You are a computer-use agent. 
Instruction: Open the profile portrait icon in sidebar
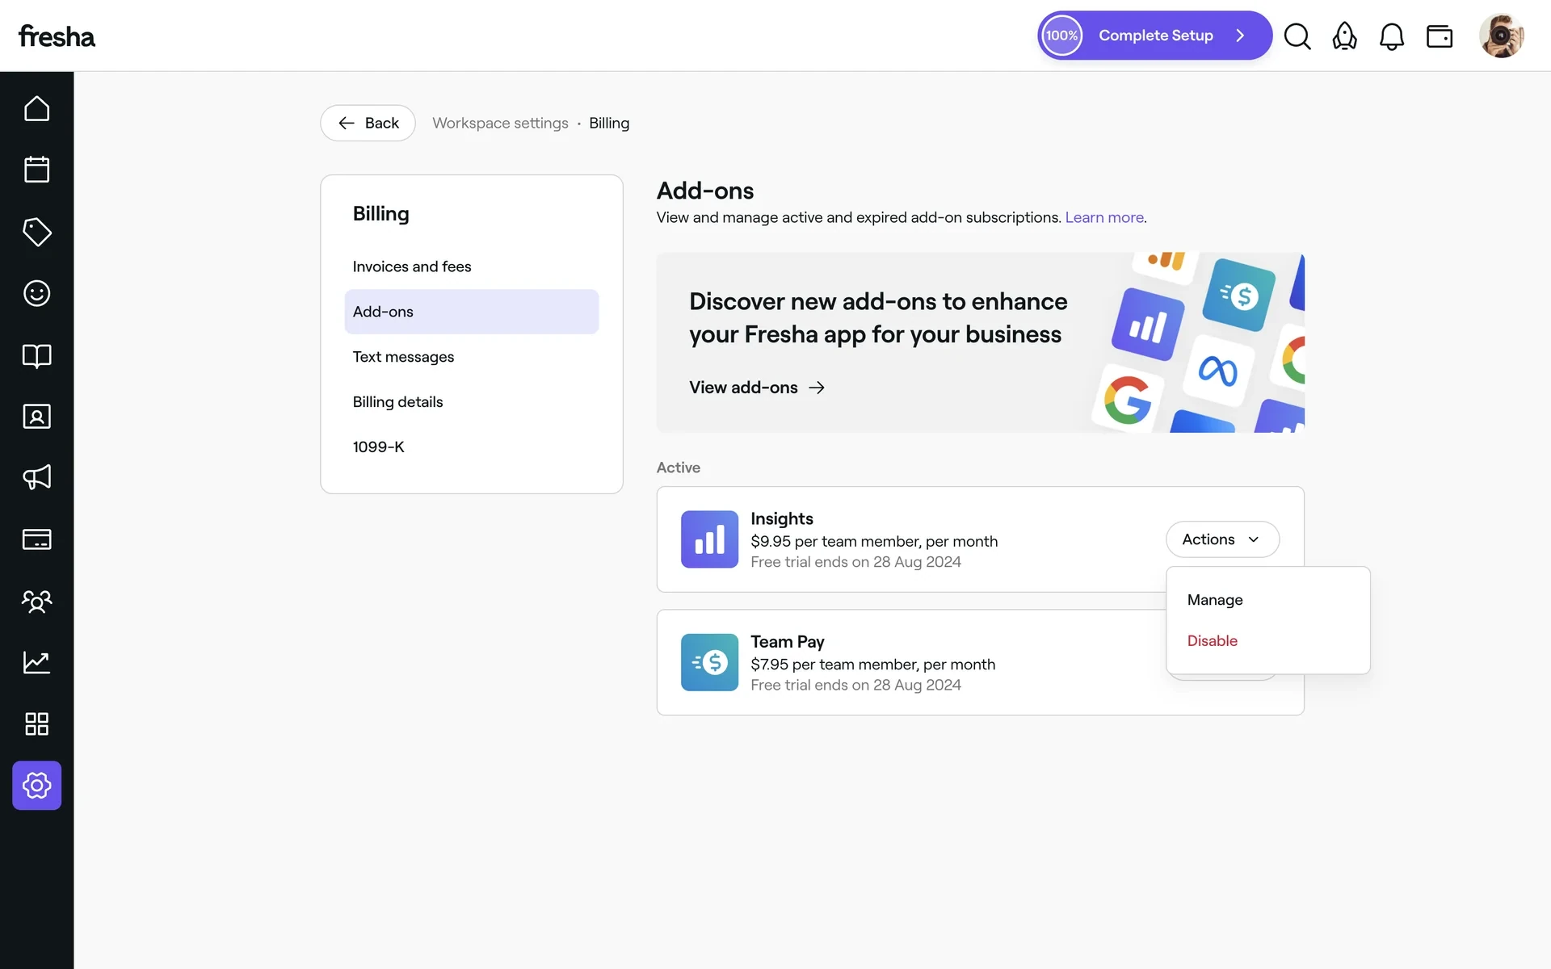[36, 417]
